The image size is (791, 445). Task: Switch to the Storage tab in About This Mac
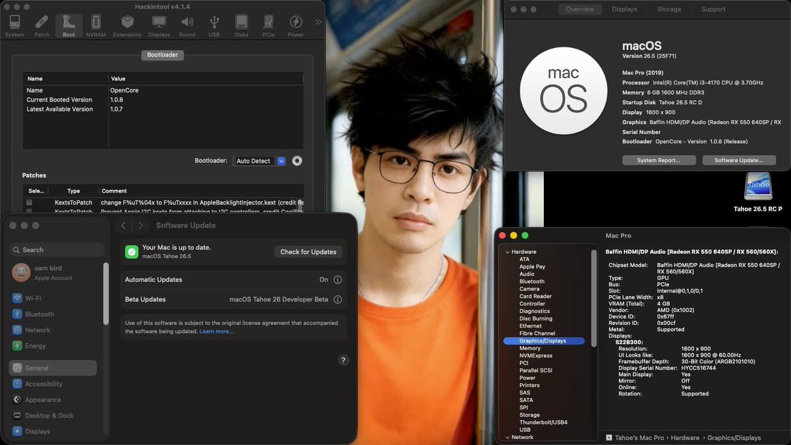pyautogui.click(x=669, y=9)
